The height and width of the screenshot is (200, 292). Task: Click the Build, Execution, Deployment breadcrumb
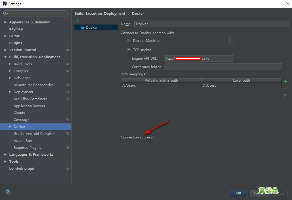[100, 14]
